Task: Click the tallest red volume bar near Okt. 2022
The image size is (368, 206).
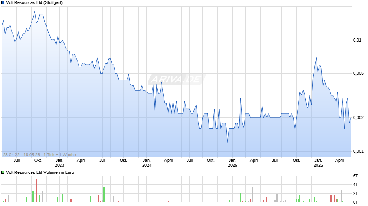Action: 36,190
